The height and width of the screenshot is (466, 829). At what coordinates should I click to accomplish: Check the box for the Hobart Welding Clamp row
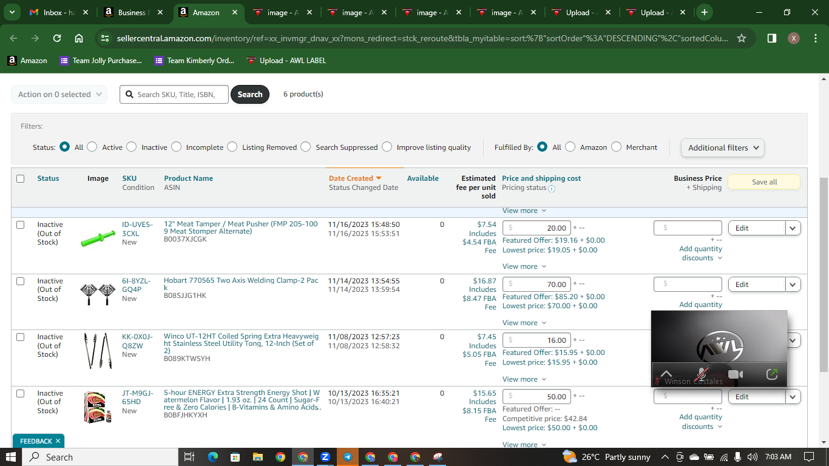click(21, 281)
